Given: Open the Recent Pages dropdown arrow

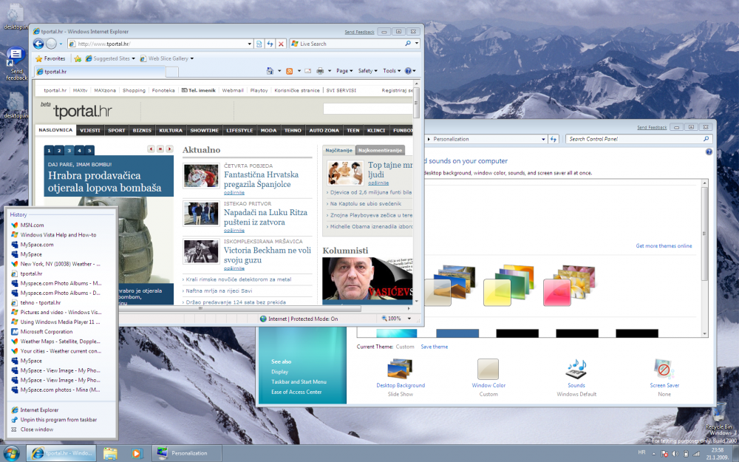Looking at the screenshot, I should pyautogui.click(x=61, y=44).
